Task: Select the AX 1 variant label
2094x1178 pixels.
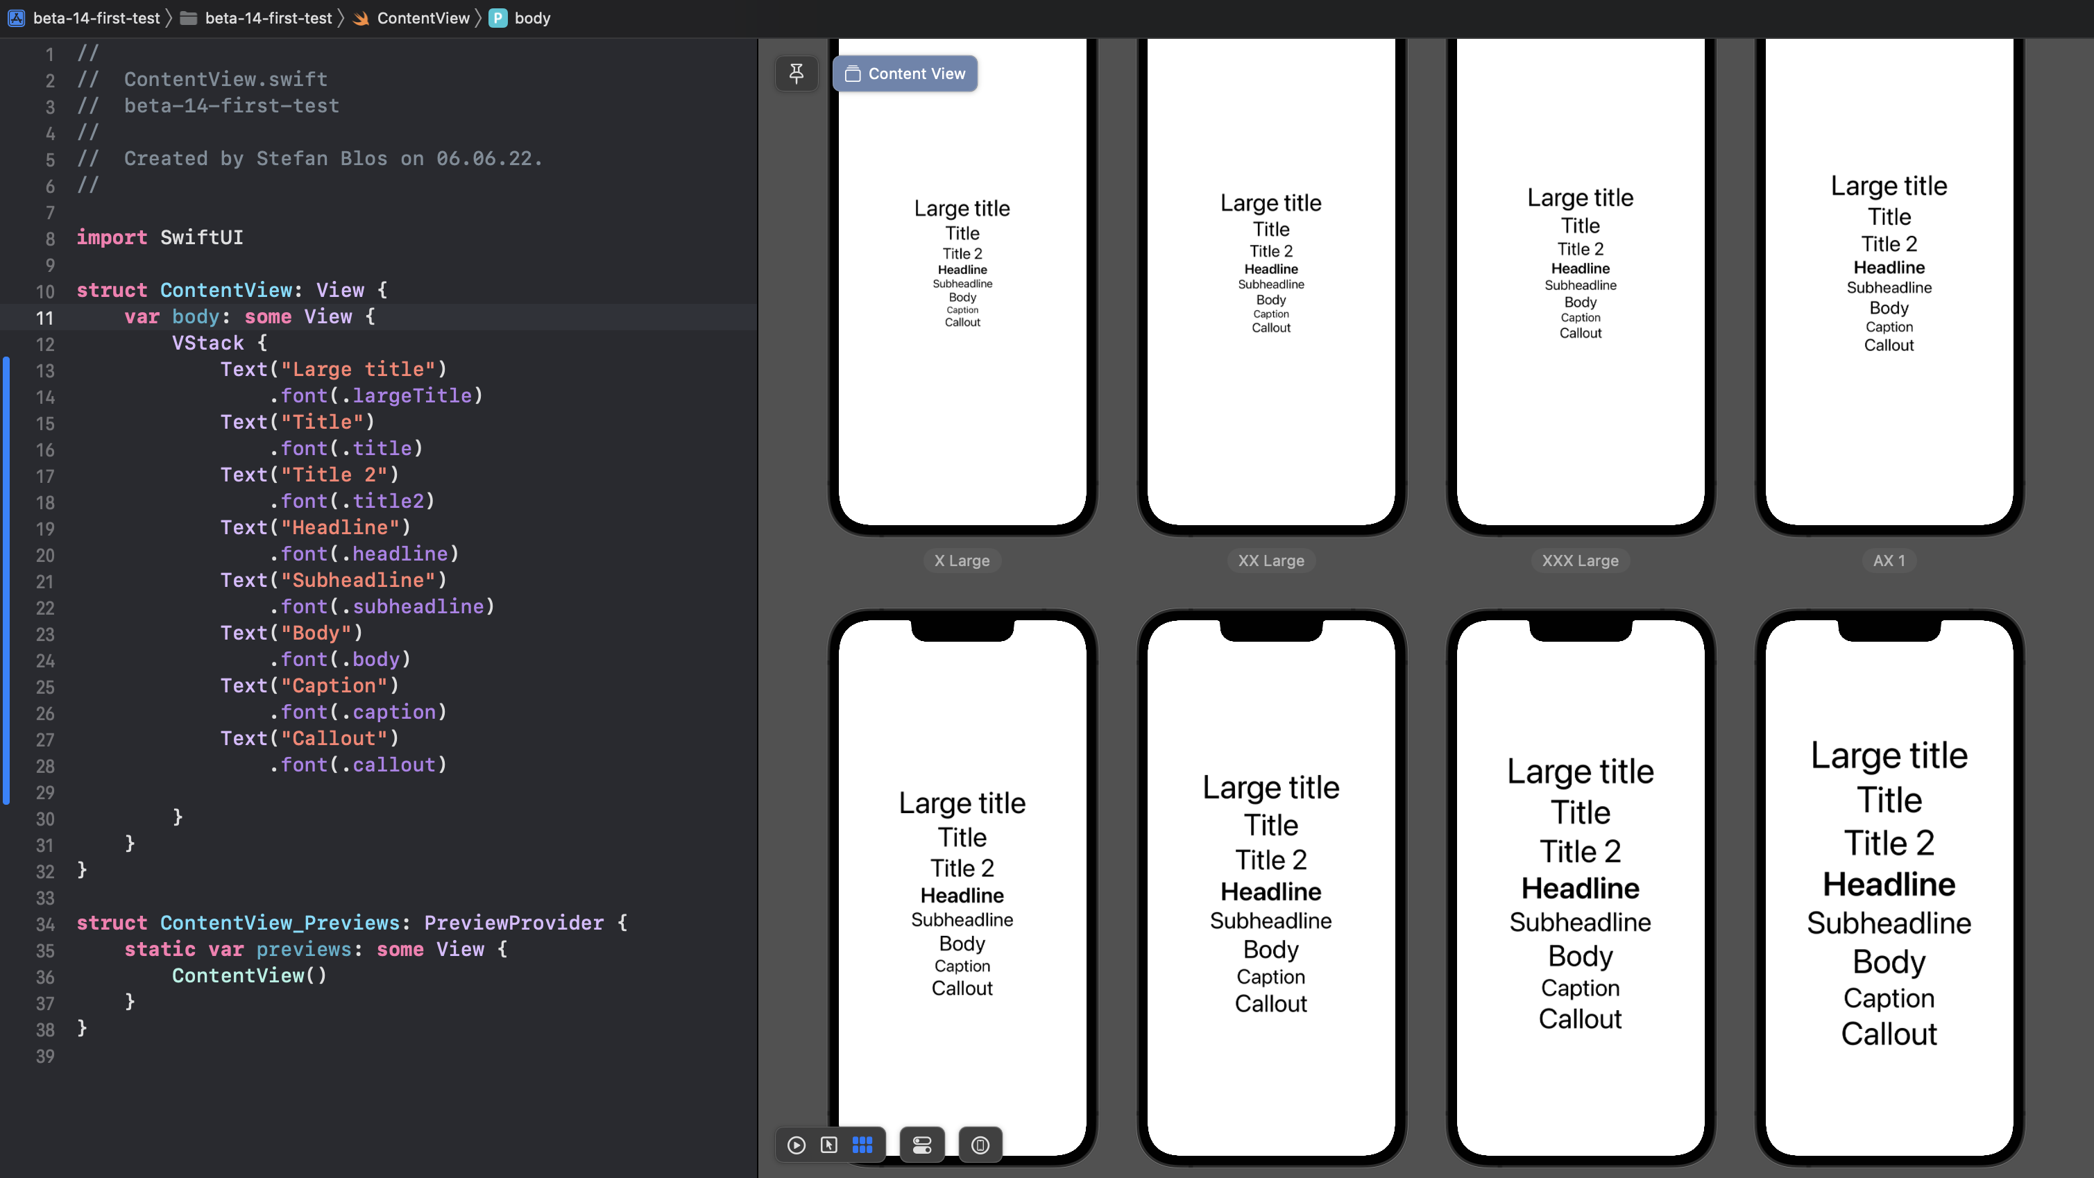Action: point(1889,560)
